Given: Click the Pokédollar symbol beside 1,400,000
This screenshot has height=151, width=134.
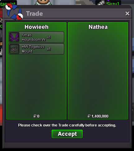Looking at the screenshot, I should click(89, 116).
